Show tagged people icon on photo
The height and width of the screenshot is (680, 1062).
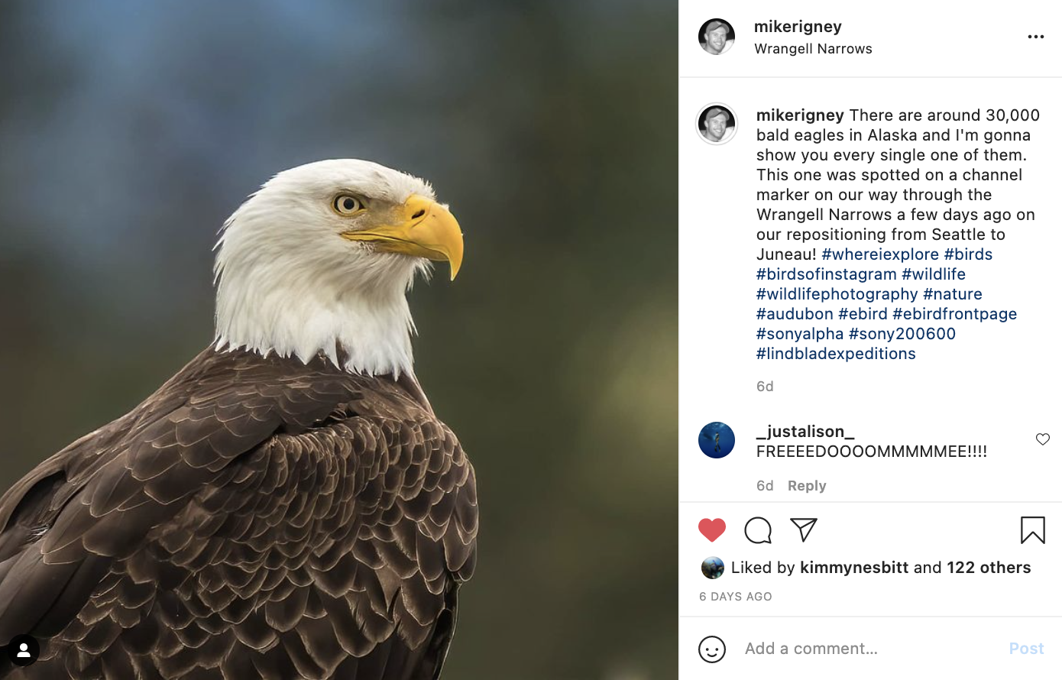(24, 650)
